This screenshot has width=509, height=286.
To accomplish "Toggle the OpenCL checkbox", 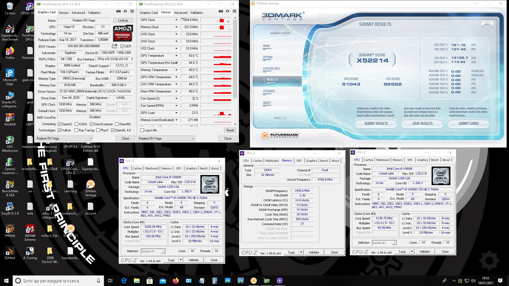I will coord(60,124).
